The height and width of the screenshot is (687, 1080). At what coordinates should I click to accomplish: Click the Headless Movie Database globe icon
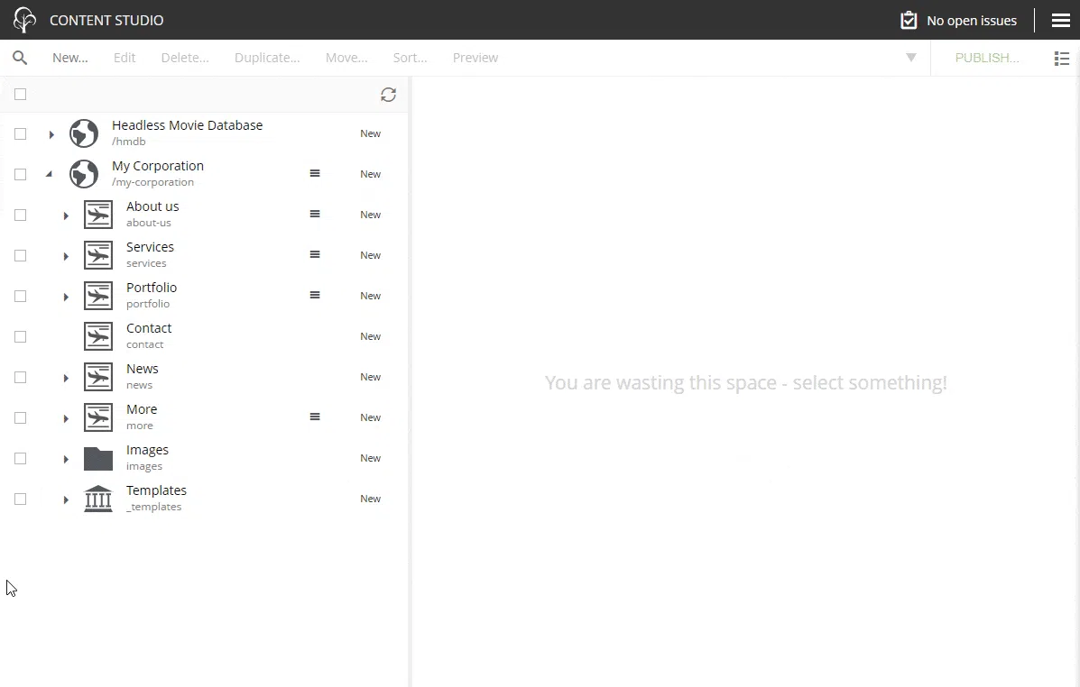pos(84,133)
